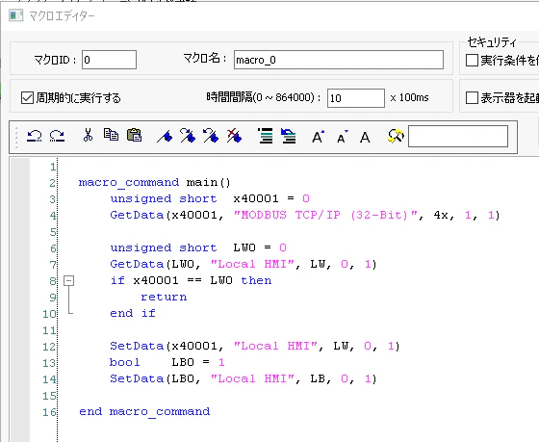The image size is (539, 442).
Task: Enable the 実行条件 security checkbox
Action: coord(472,61)
